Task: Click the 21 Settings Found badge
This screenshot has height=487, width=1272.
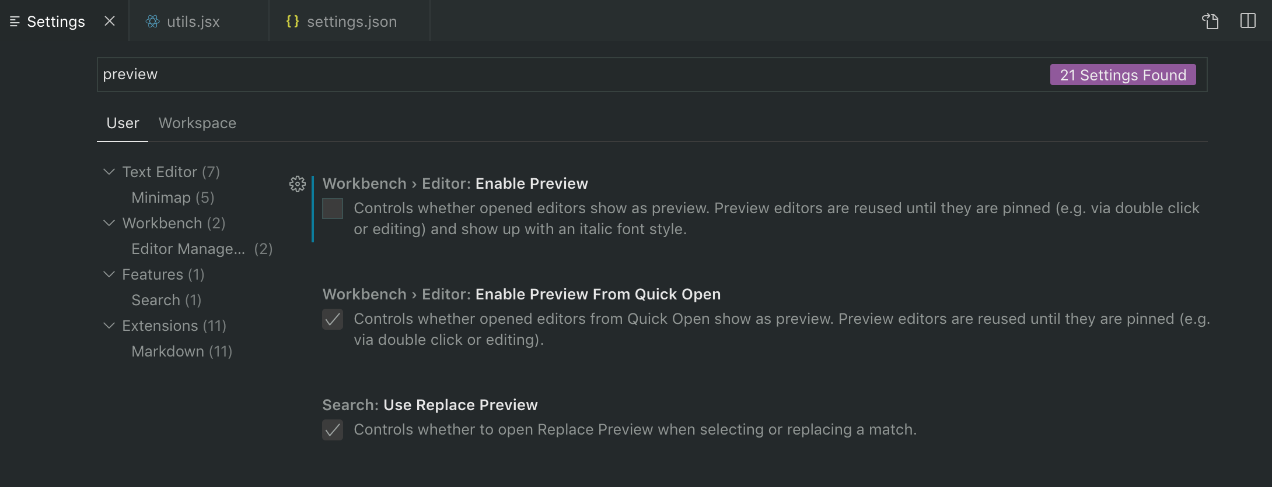Action: click(1122, 75)
